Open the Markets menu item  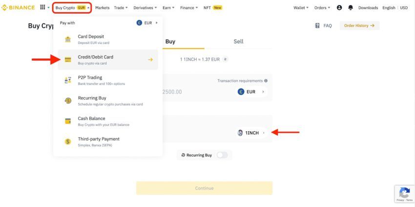click(102, 8)
